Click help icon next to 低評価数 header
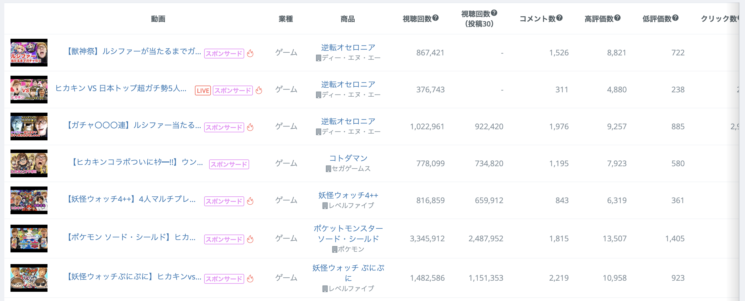Viewport: 745px width, 301px height. click(675, 18)
